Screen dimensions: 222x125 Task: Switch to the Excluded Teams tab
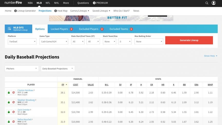(x=121, y=29)
